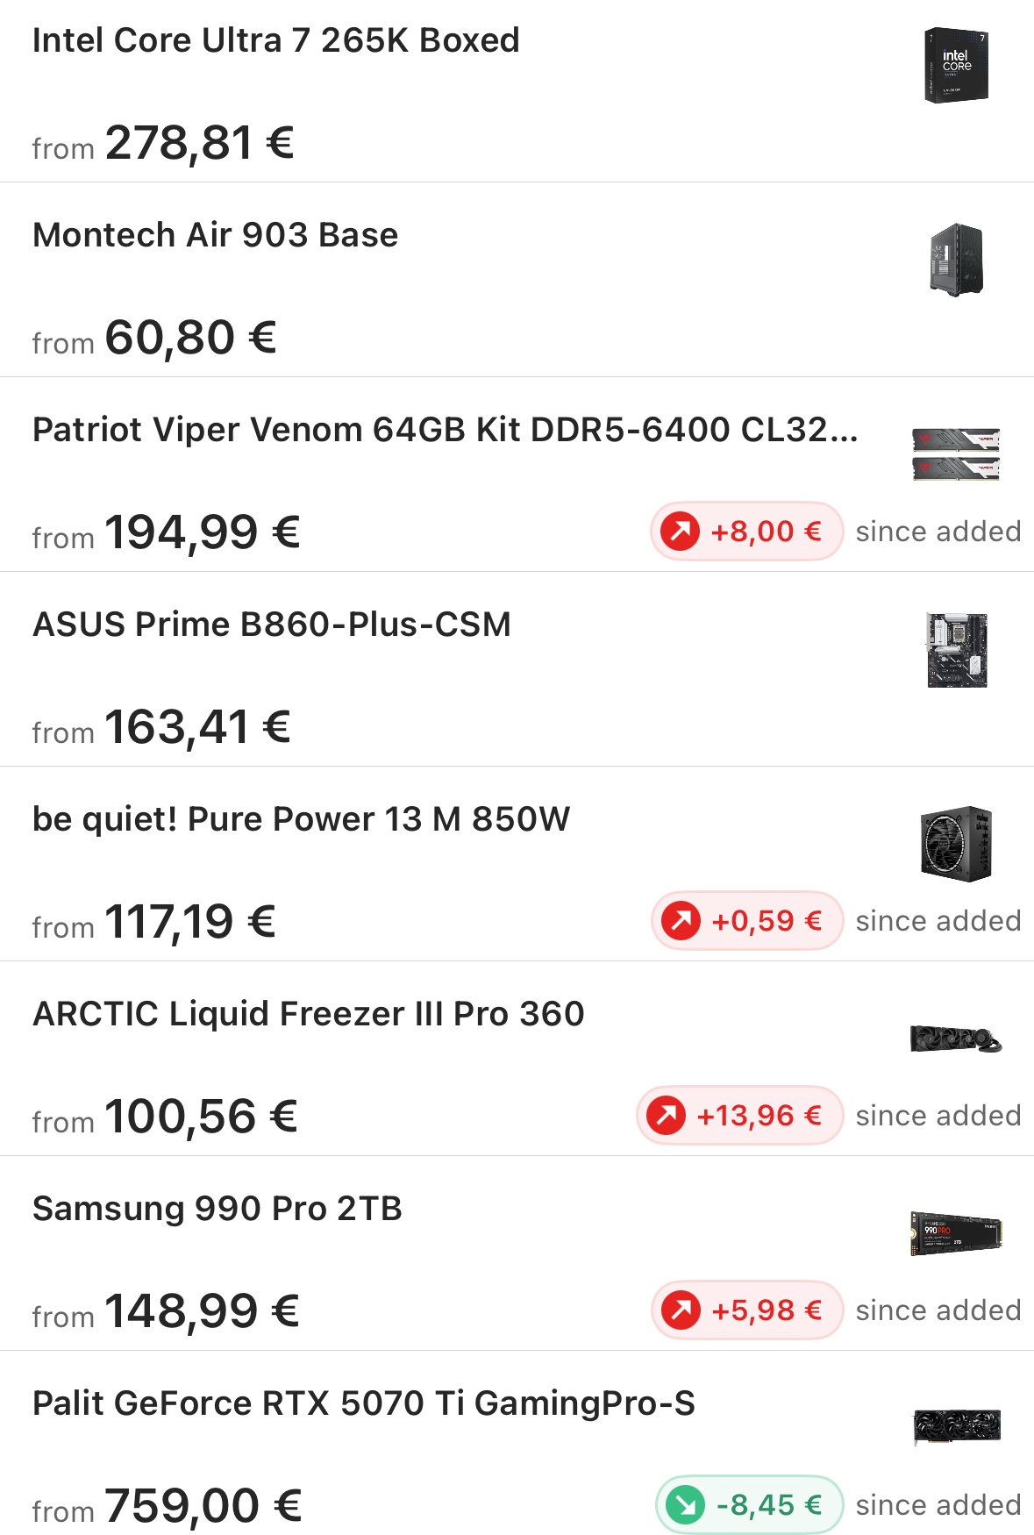Click the red arrow icon beside +5,98 €
This screenshot has width=1034, height=1535.
point(681,1310)
